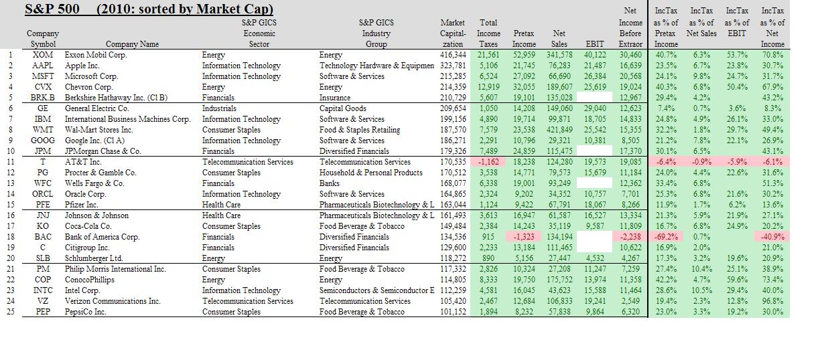Select the Company Symbol column header
824x360 pixels.
point(43,38)
